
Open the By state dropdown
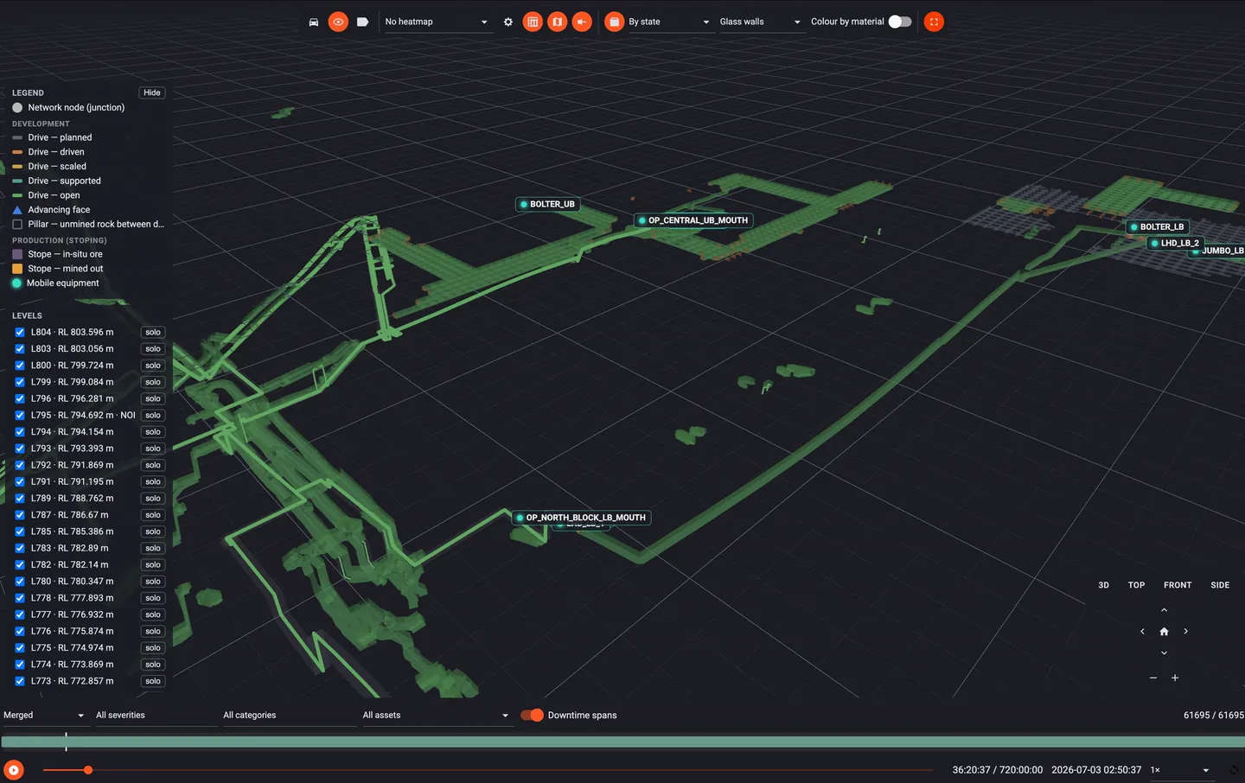point(669,22)
